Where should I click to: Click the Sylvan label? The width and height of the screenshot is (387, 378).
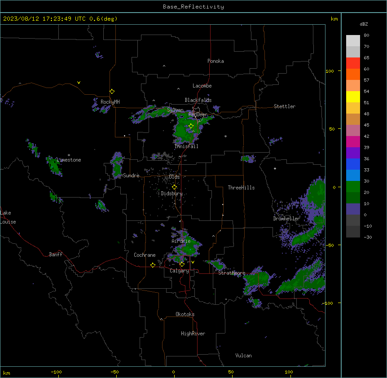pyautogui.click(x=175, y=110)
